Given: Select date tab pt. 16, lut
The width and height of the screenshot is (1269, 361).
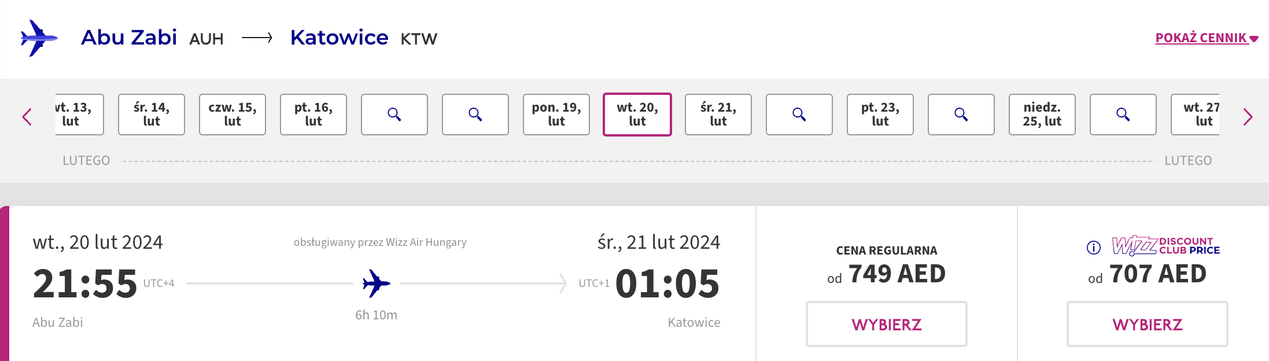Looking at the screenshot, I should point(313,115).
